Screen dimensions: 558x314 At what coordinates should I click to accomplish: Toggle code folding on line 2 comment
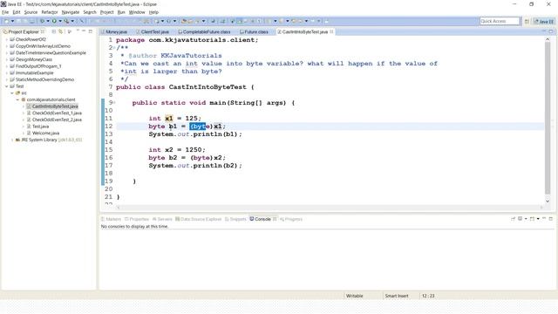click(x=114, y=48)
